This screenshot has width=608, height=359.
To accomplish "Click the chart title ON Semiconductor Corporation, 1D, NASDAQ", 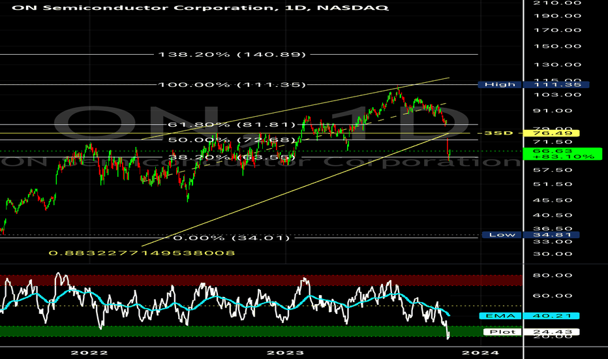I will [200, 7].
